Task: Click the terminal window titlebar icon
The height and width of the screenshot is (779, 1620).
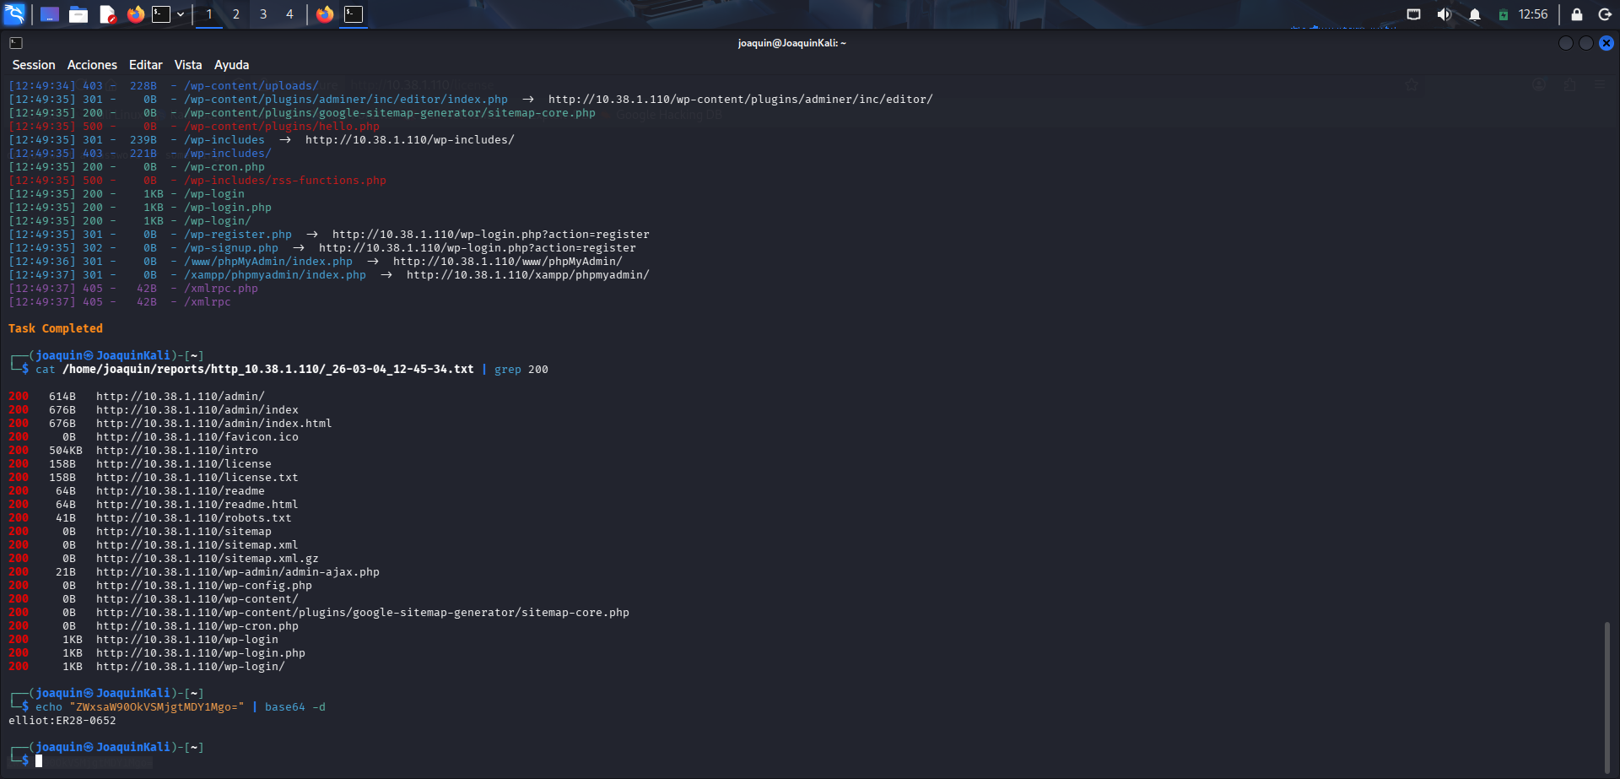Action: click(x=15, y=43)
